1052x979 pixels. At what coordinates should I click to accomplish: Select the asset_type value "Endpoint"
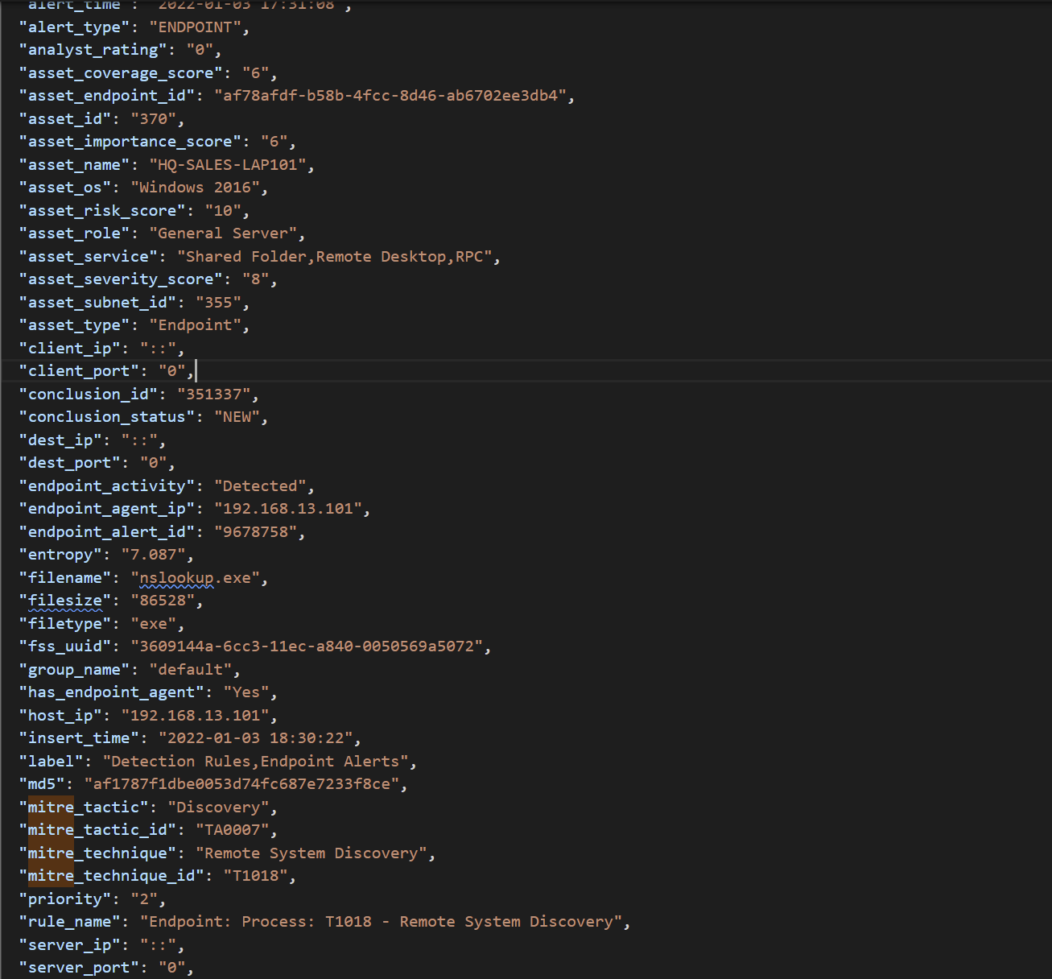click(x=195, y=325)
